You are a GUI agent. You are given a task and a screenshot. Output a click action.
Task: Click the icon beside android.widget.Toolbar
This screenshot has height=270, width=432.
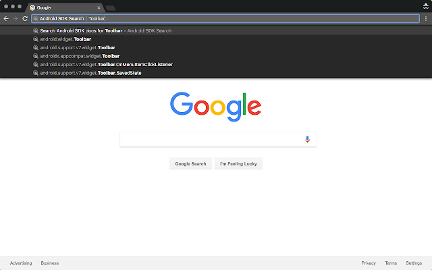[x=36, y=39]
